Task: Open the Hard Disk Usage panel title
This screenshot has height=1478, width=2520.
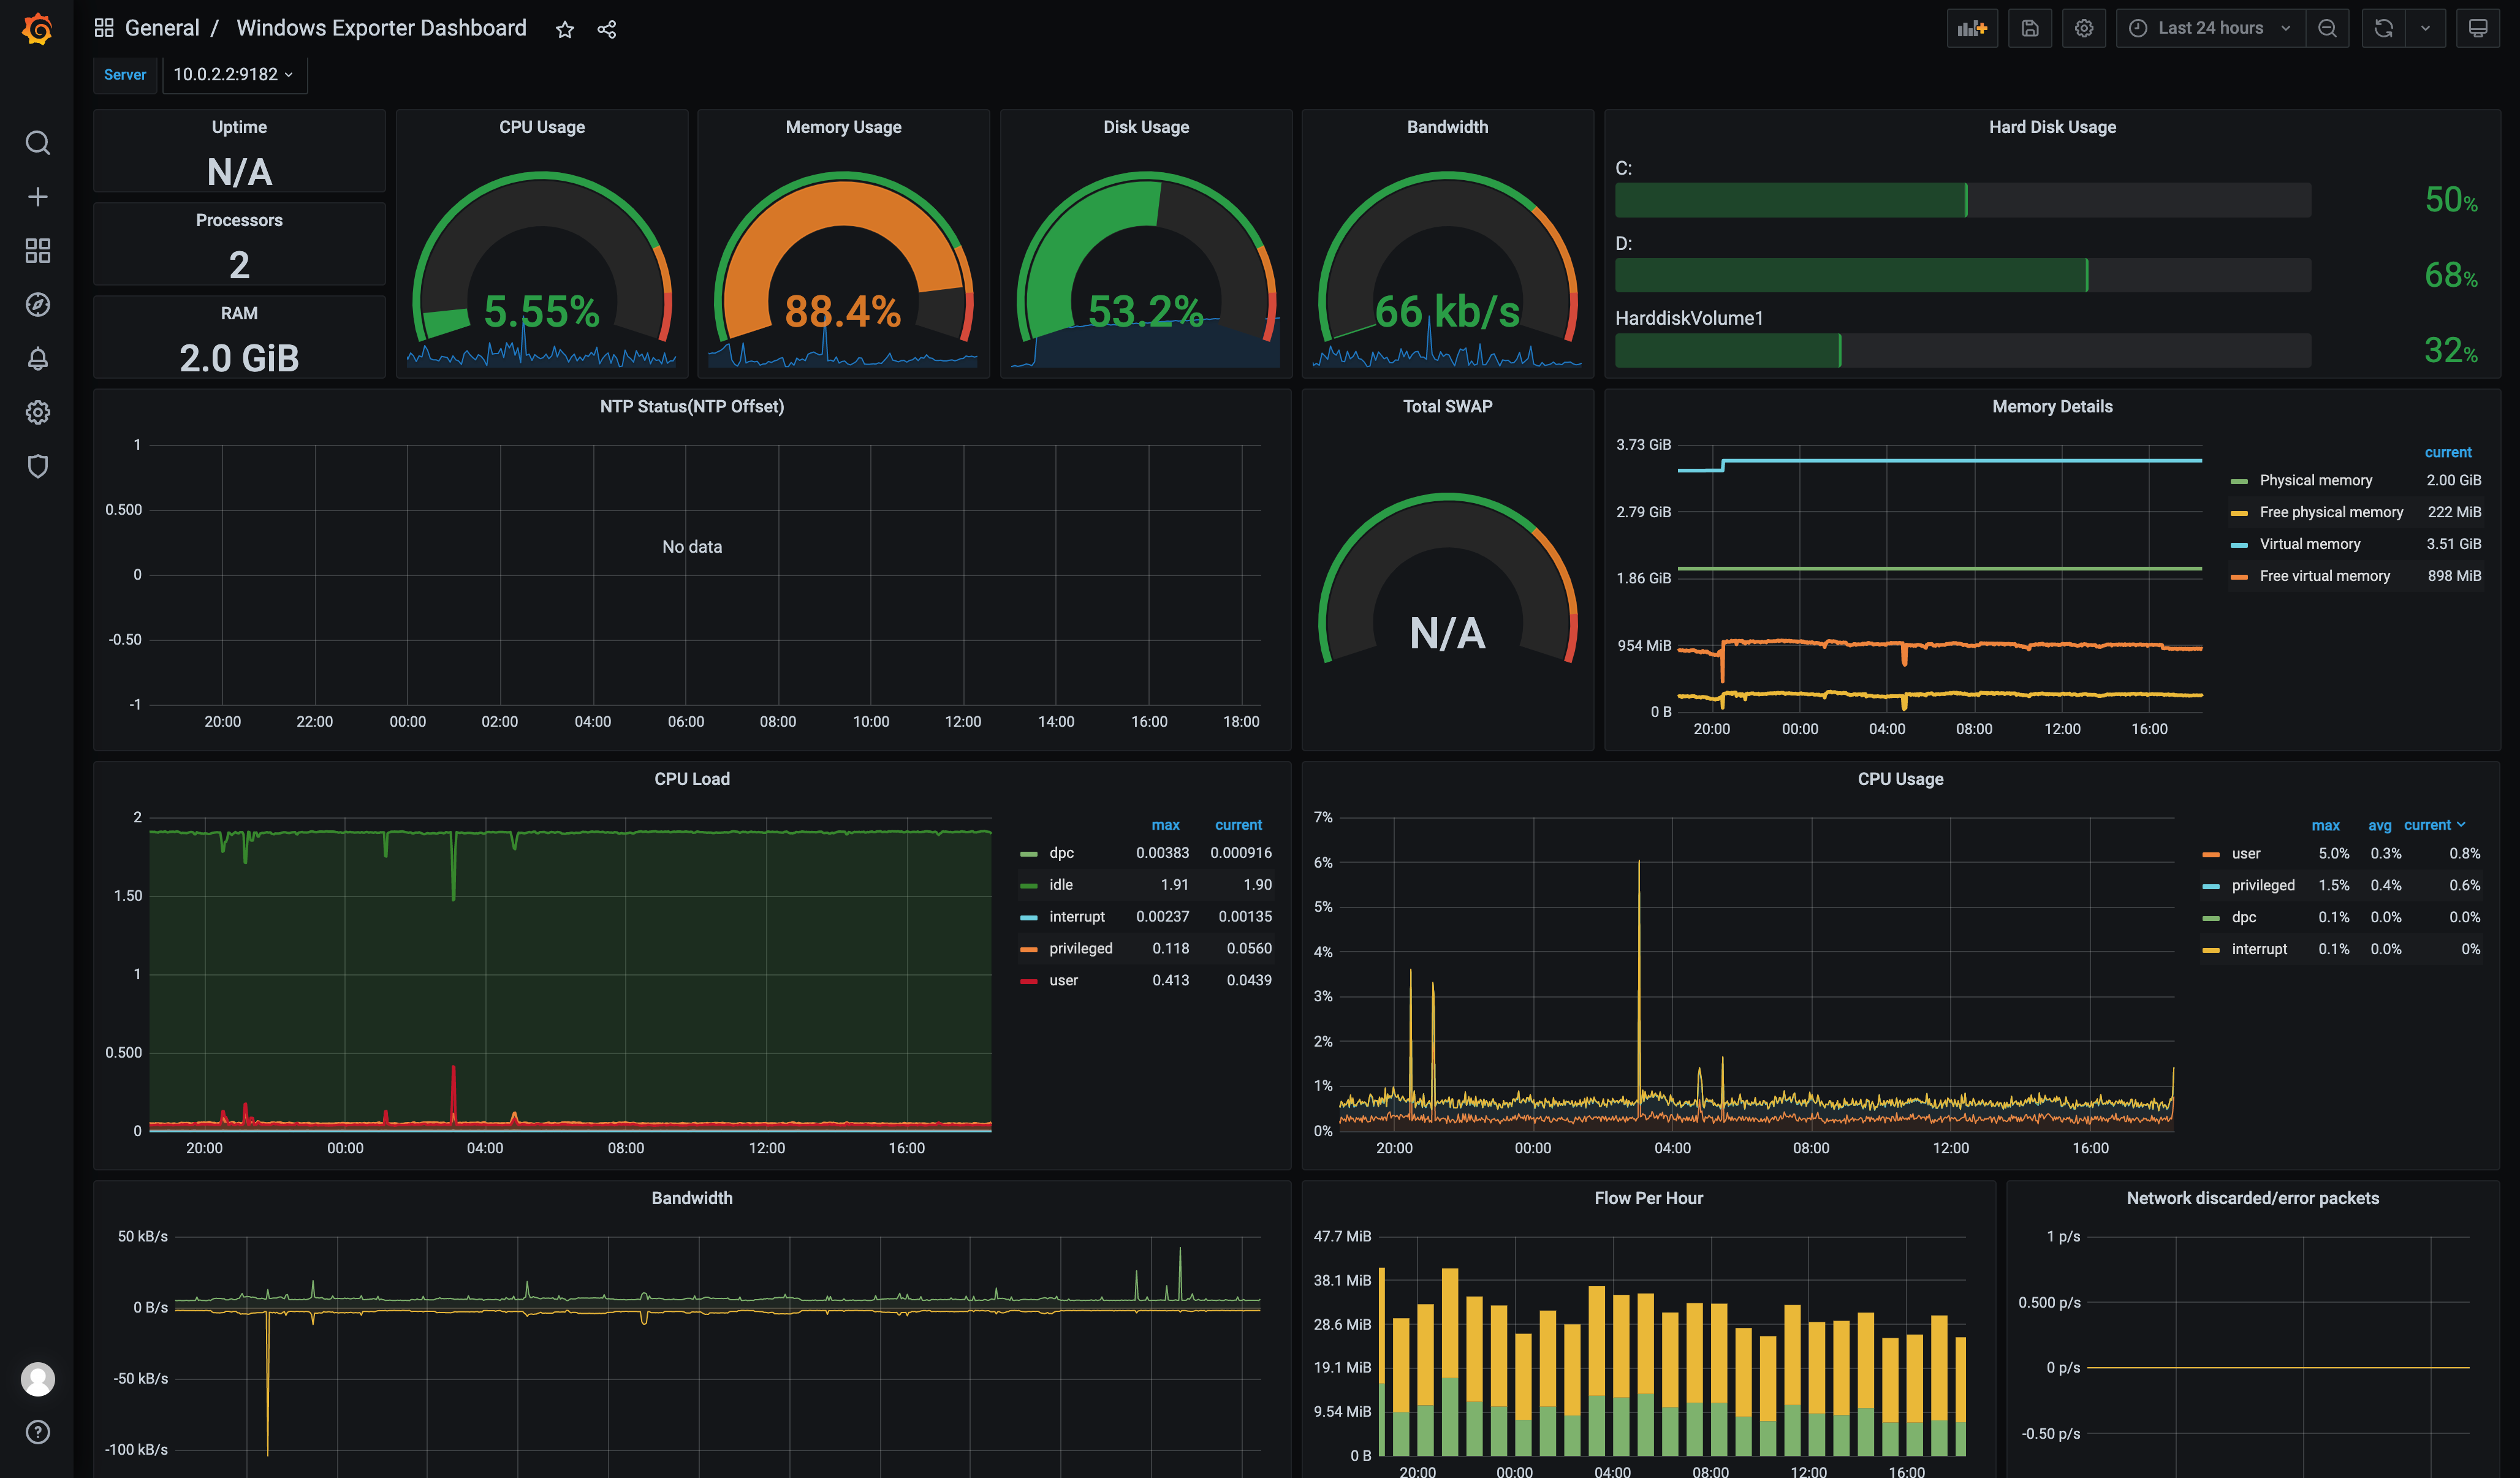Action: pos(2052,127)
